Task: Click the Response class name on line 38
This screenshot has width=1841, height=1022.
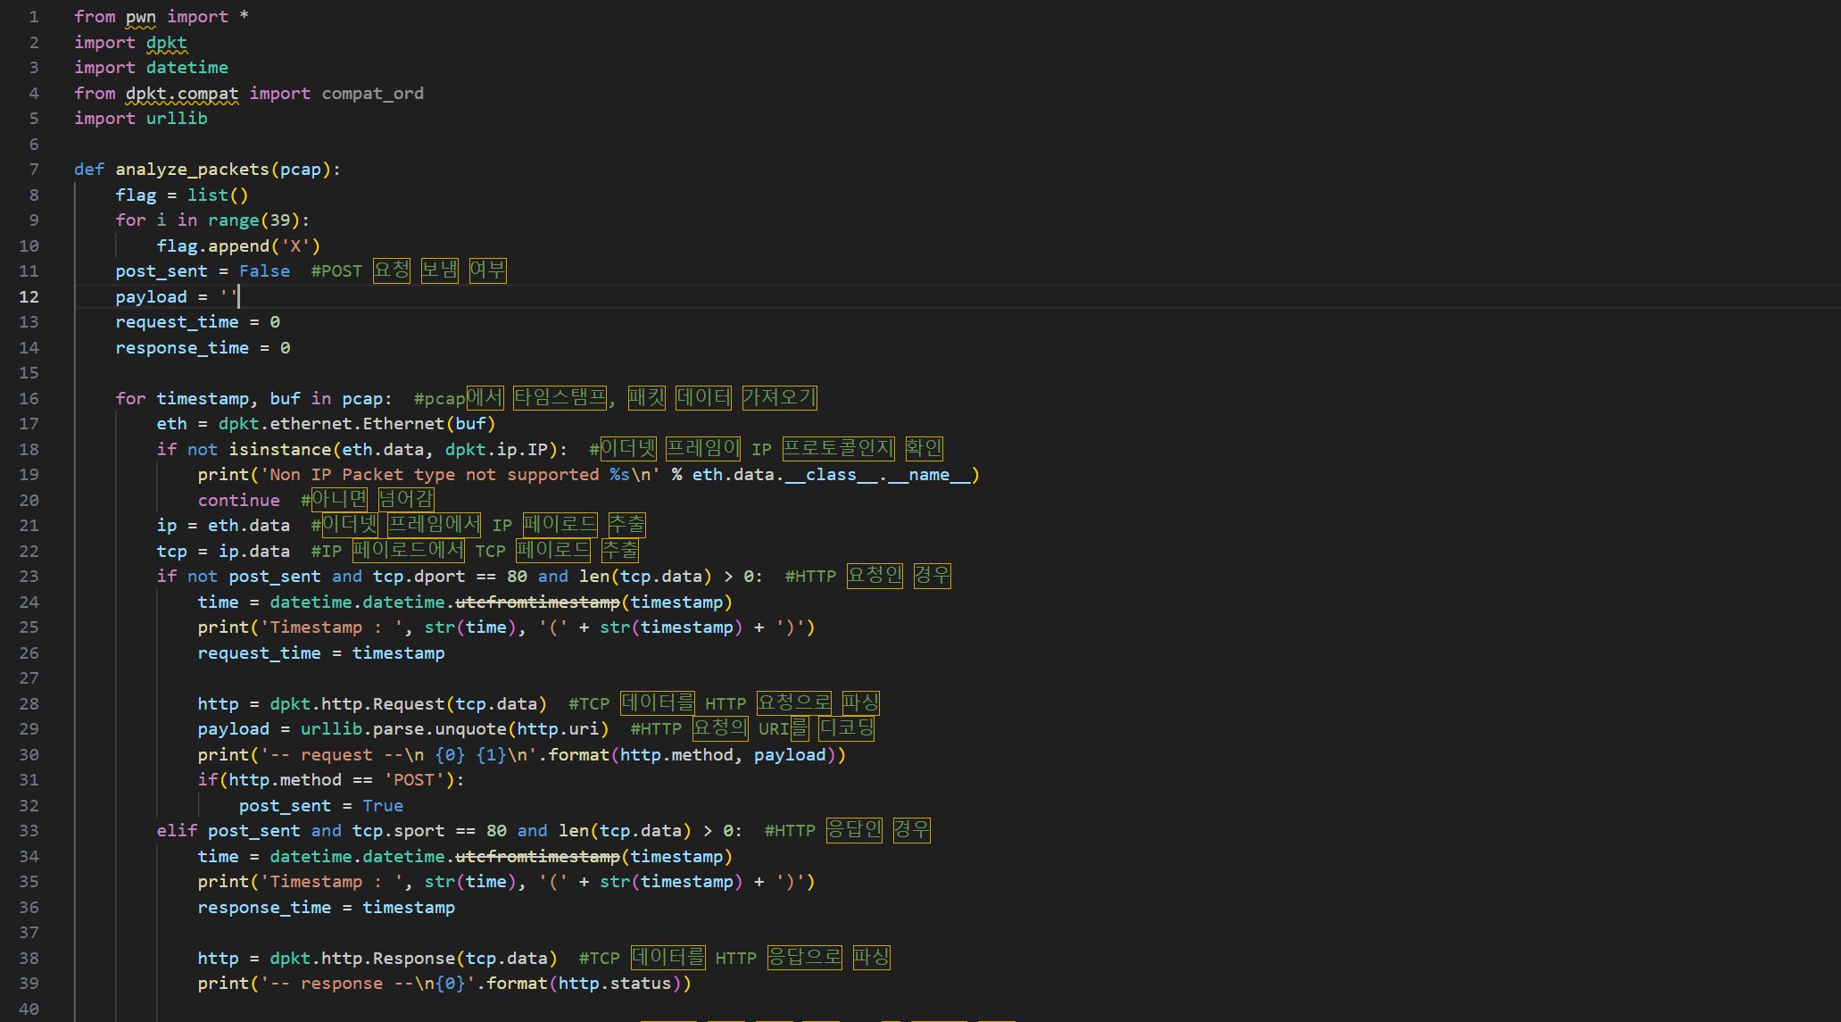Action: point(413,959)
